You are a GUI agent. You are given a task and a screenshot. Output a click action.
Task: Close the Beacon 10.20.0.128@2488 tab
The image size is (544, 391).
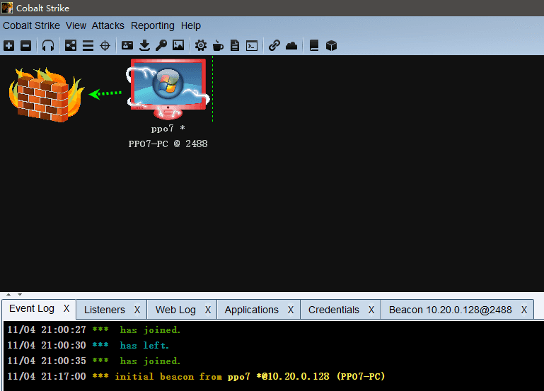click(524, 310)
